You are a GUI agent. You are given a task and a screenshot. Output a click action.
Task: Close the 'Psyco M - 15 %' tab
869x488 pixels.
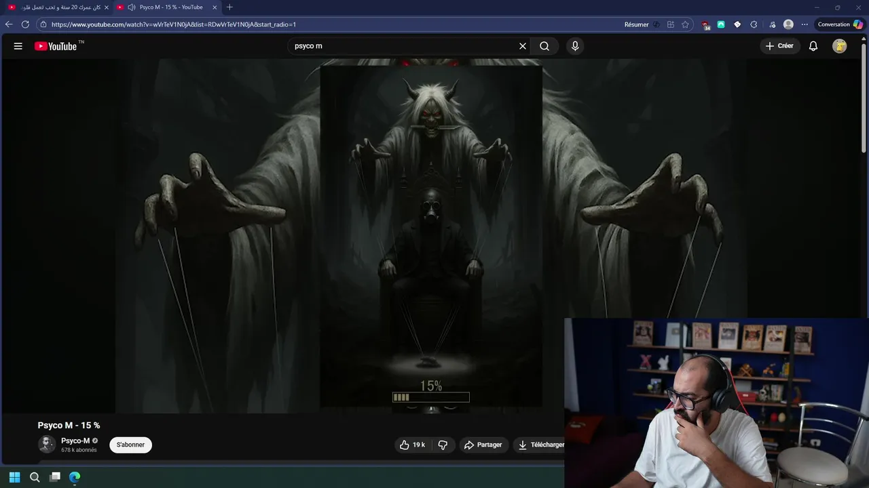215,7
